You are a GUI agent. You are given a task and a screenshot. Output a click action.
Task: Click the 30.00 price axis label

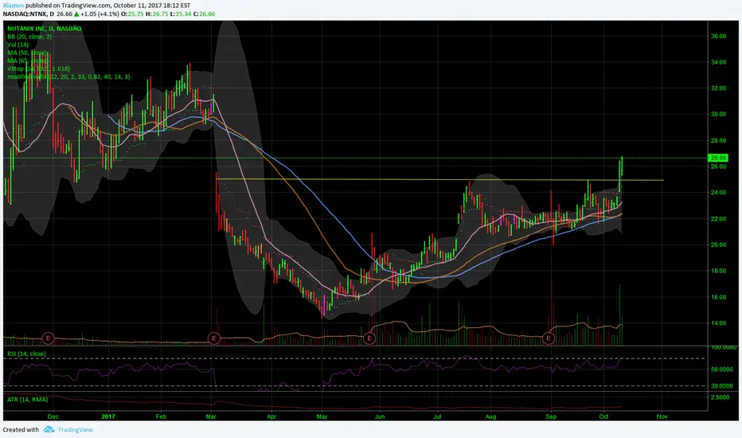718,114
